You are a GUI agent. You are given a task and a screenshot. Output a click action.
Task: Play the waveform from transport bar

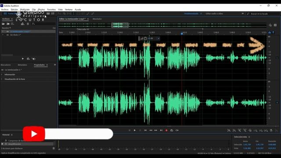tap(135, 130)
